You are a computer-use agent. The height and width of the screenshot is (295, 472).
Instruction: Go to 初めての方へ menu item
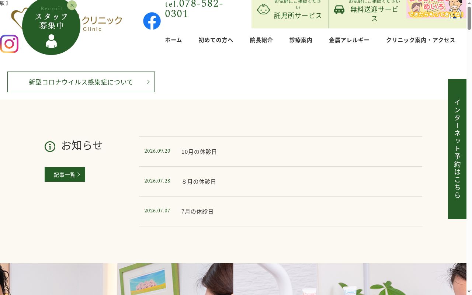(x=216, y=40)
